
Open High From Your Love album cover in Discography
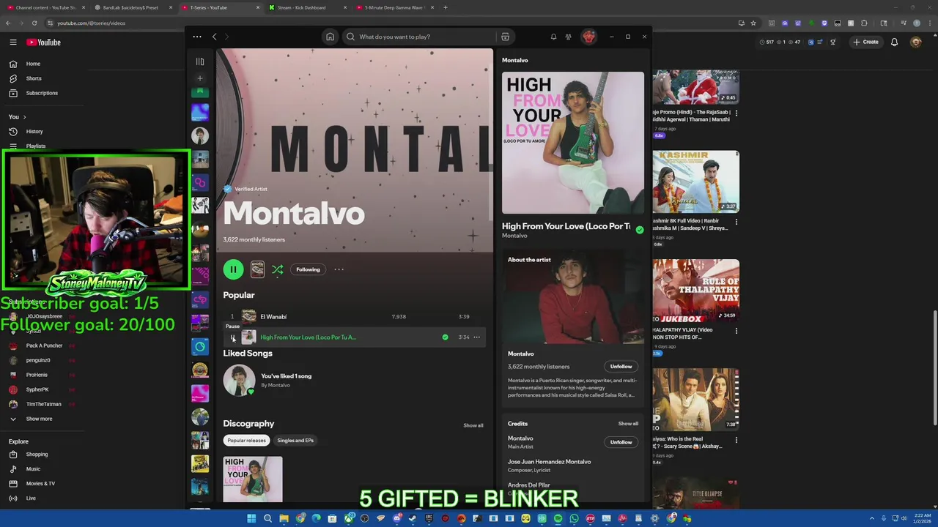click(x=253, y=479)
